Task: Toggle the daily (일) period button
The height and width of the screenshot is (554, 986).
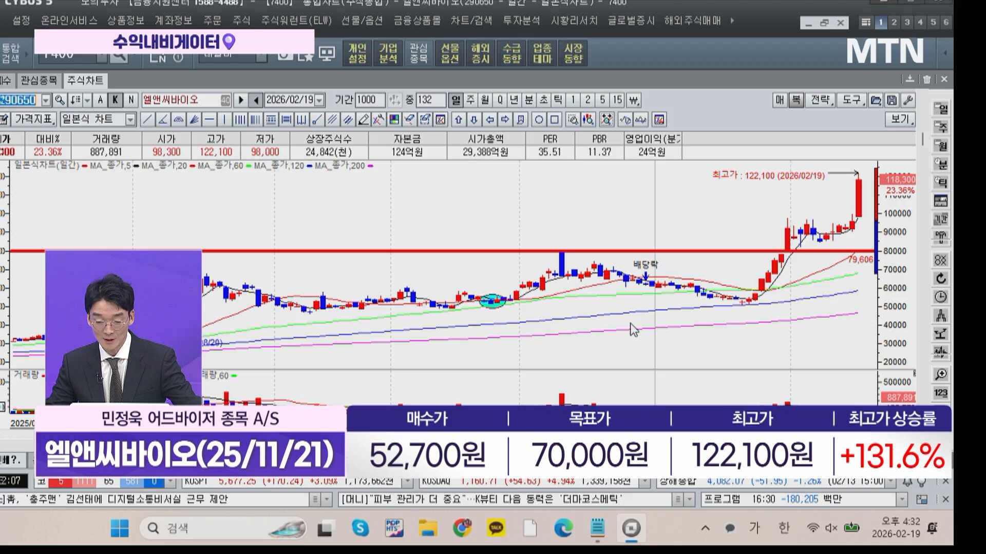Action: (456, 100)
